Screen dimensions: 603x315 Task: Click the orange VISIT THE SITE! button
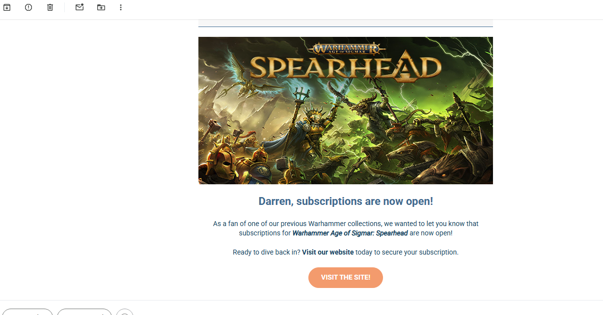(x=346, y=278)
